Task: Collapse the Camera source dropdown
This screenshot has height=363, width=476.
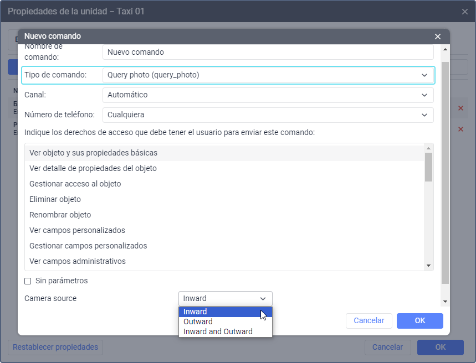Action: click(226, 298)
